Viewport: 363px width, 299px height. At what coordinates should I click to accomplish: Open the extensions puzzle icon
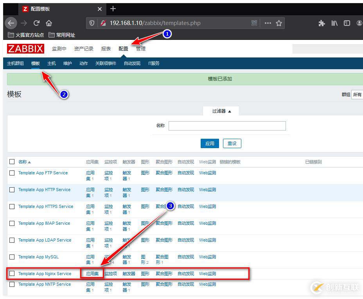pos(322,23)
